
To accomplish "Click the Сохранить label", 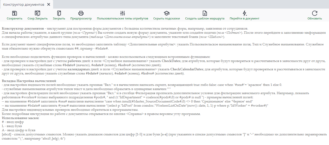I will click(x=15, y=18).
